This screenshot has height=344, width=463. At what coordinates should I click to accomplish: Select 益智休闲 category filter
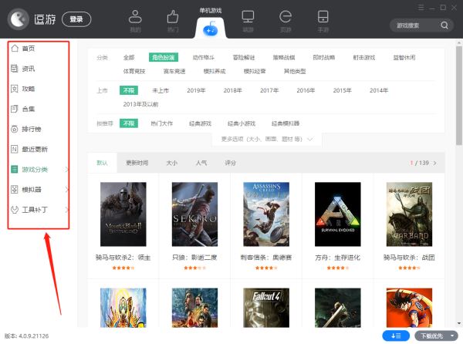click(x=404, y=58)
